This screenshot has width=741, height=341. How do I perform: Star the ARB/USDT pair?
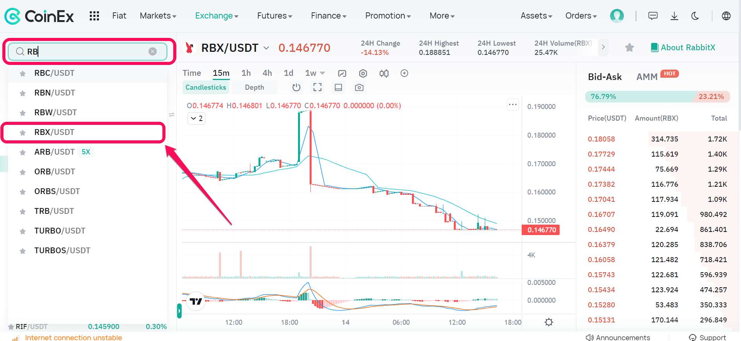(23, 152)
